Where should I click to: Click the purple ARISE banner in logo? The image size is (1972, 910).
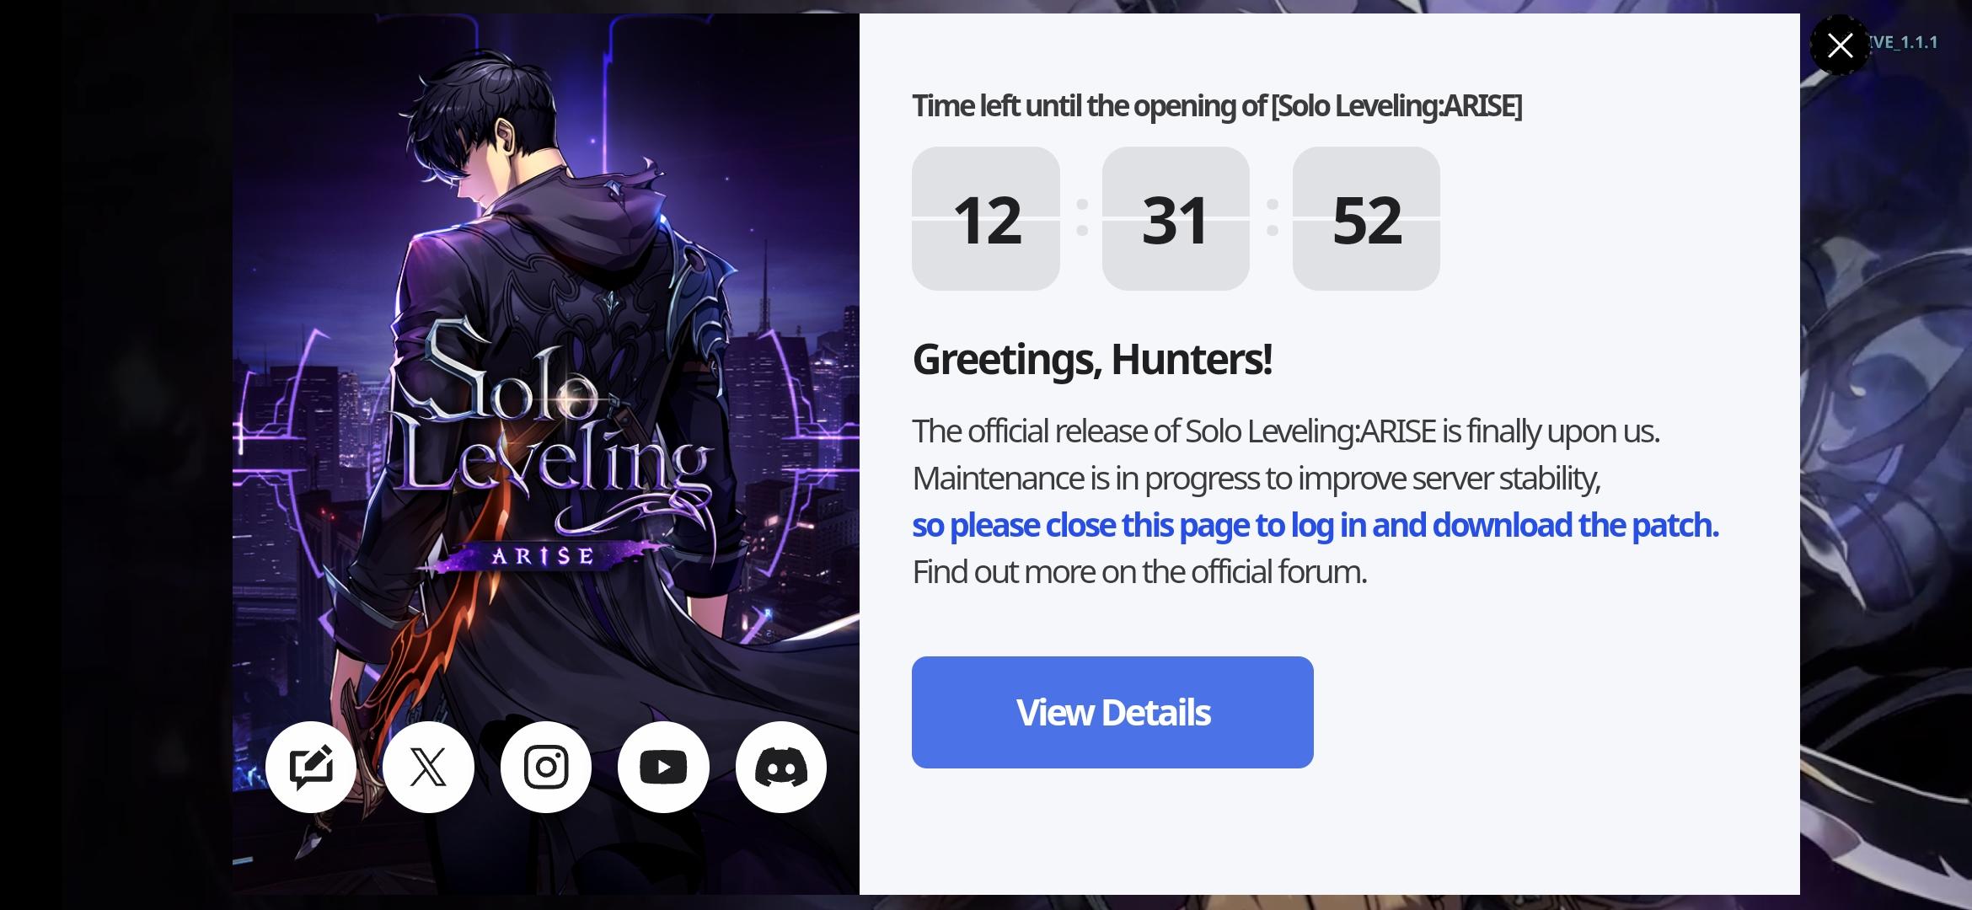(x=544, y=556)
